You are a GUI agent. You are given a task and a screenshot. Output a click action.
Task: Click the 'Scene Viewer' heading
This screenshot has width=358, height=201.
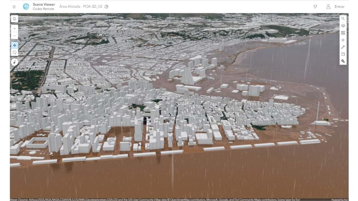(44, 4)
